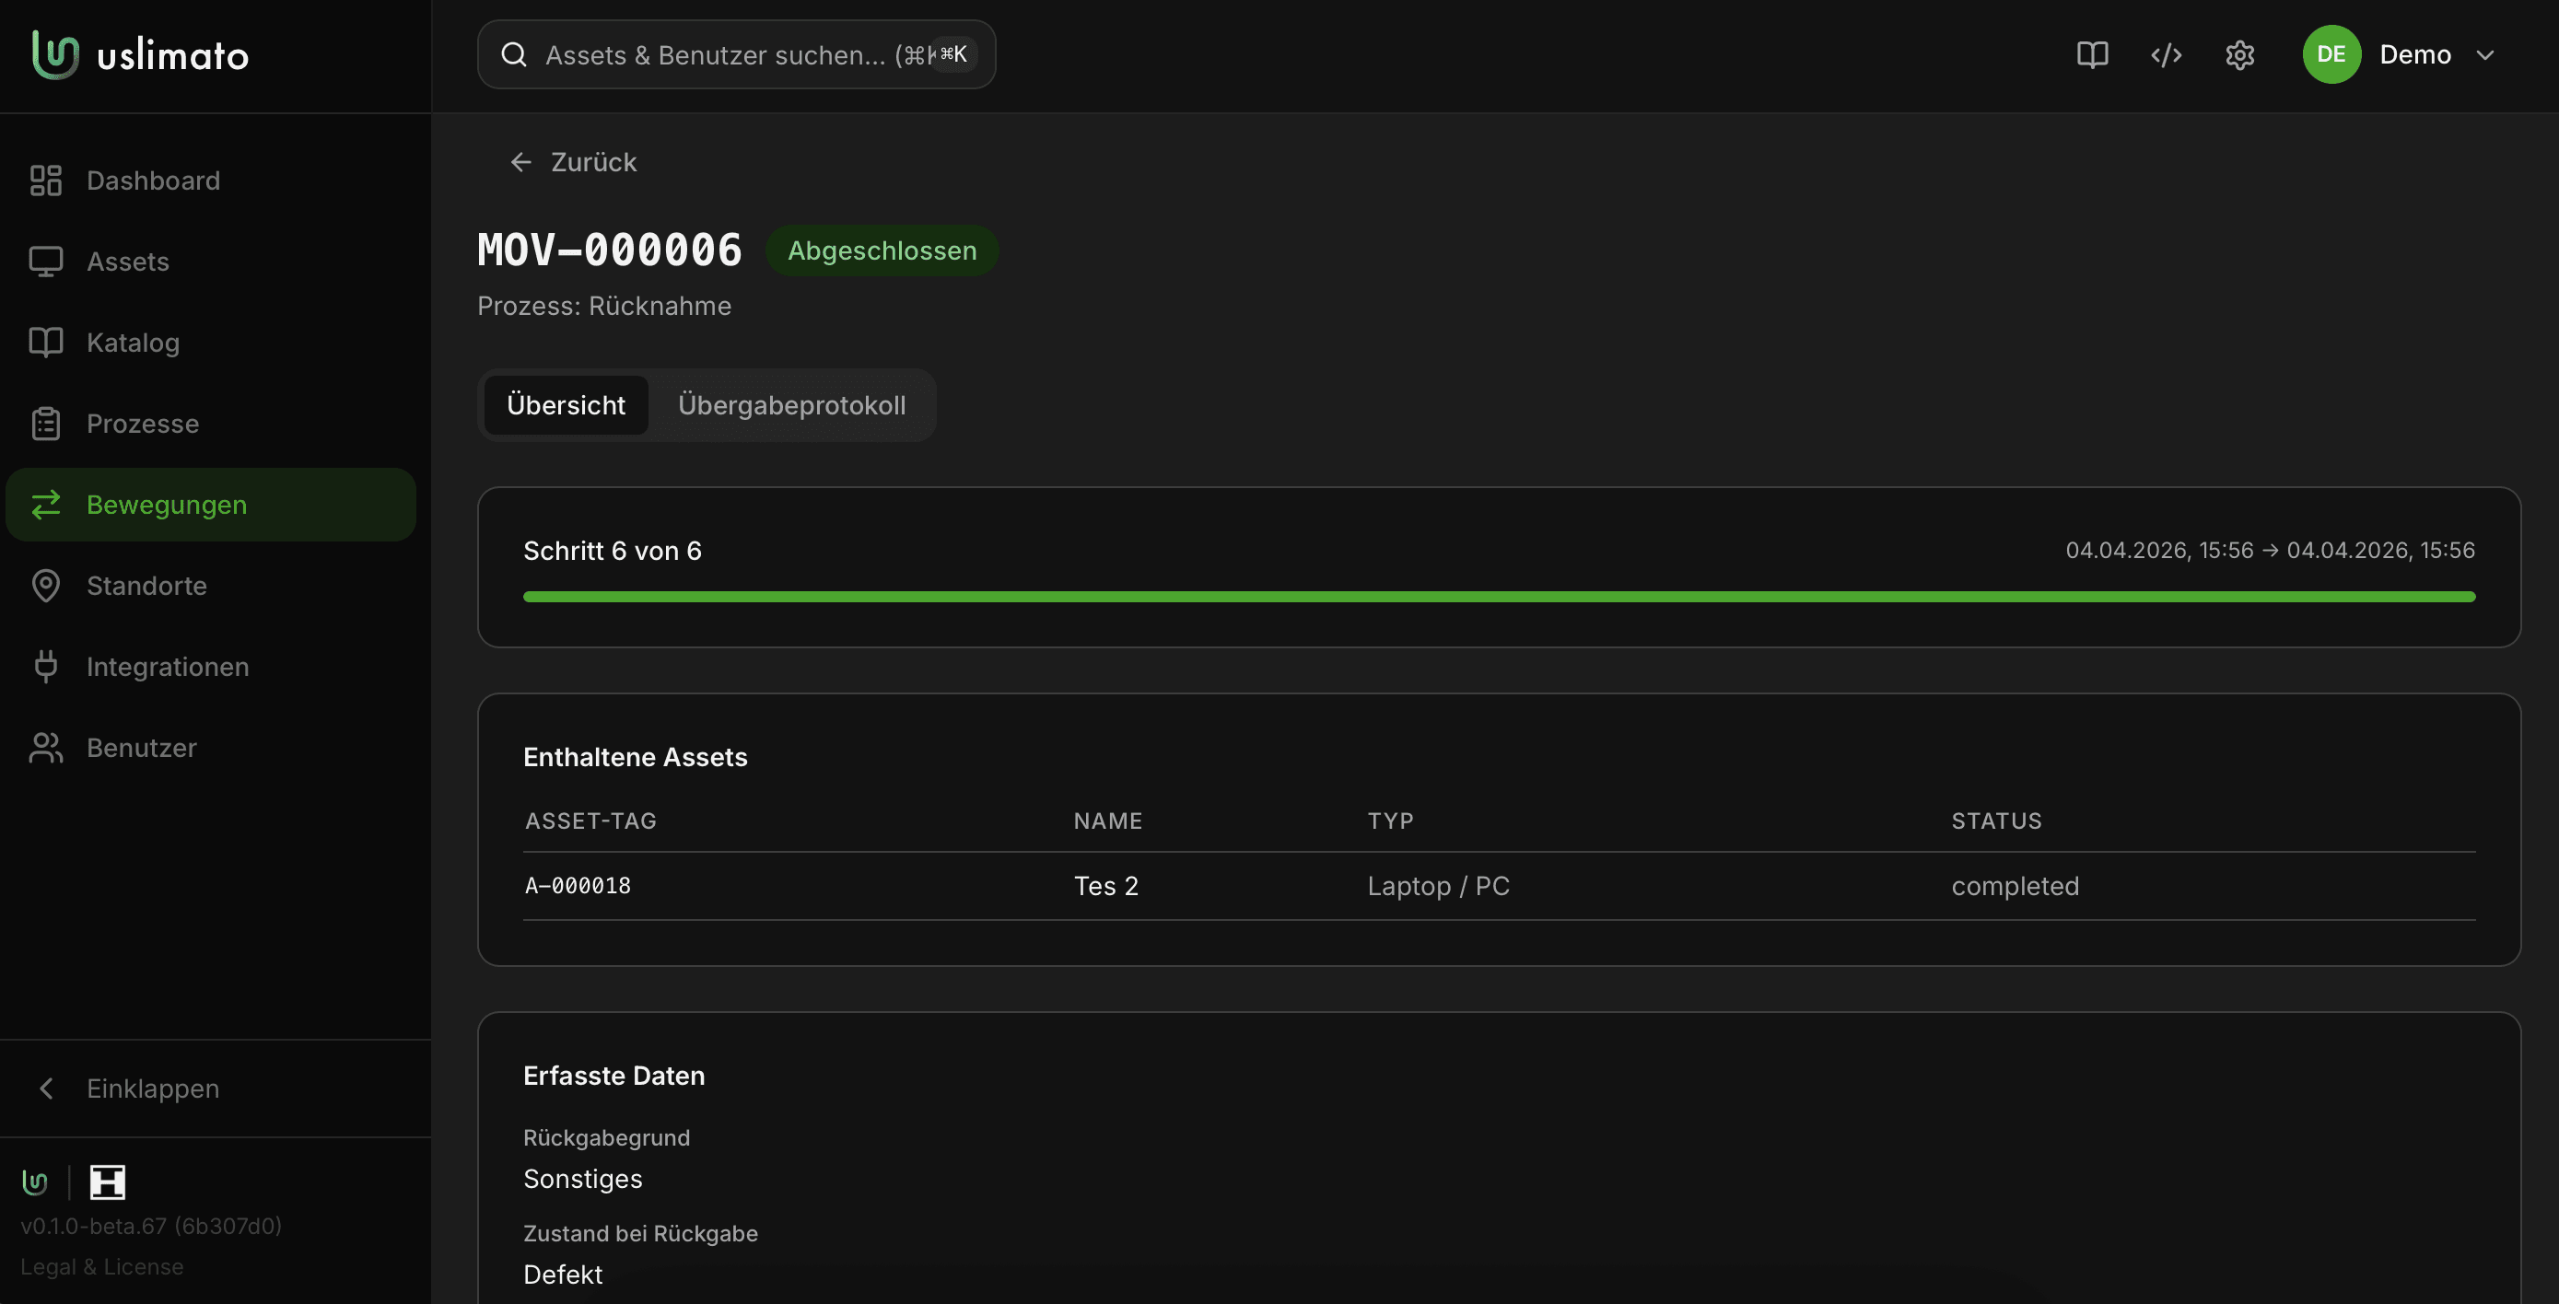2559x1304 pixels.
Task: Open Assets in the sidebar
Action: [211, 262]
